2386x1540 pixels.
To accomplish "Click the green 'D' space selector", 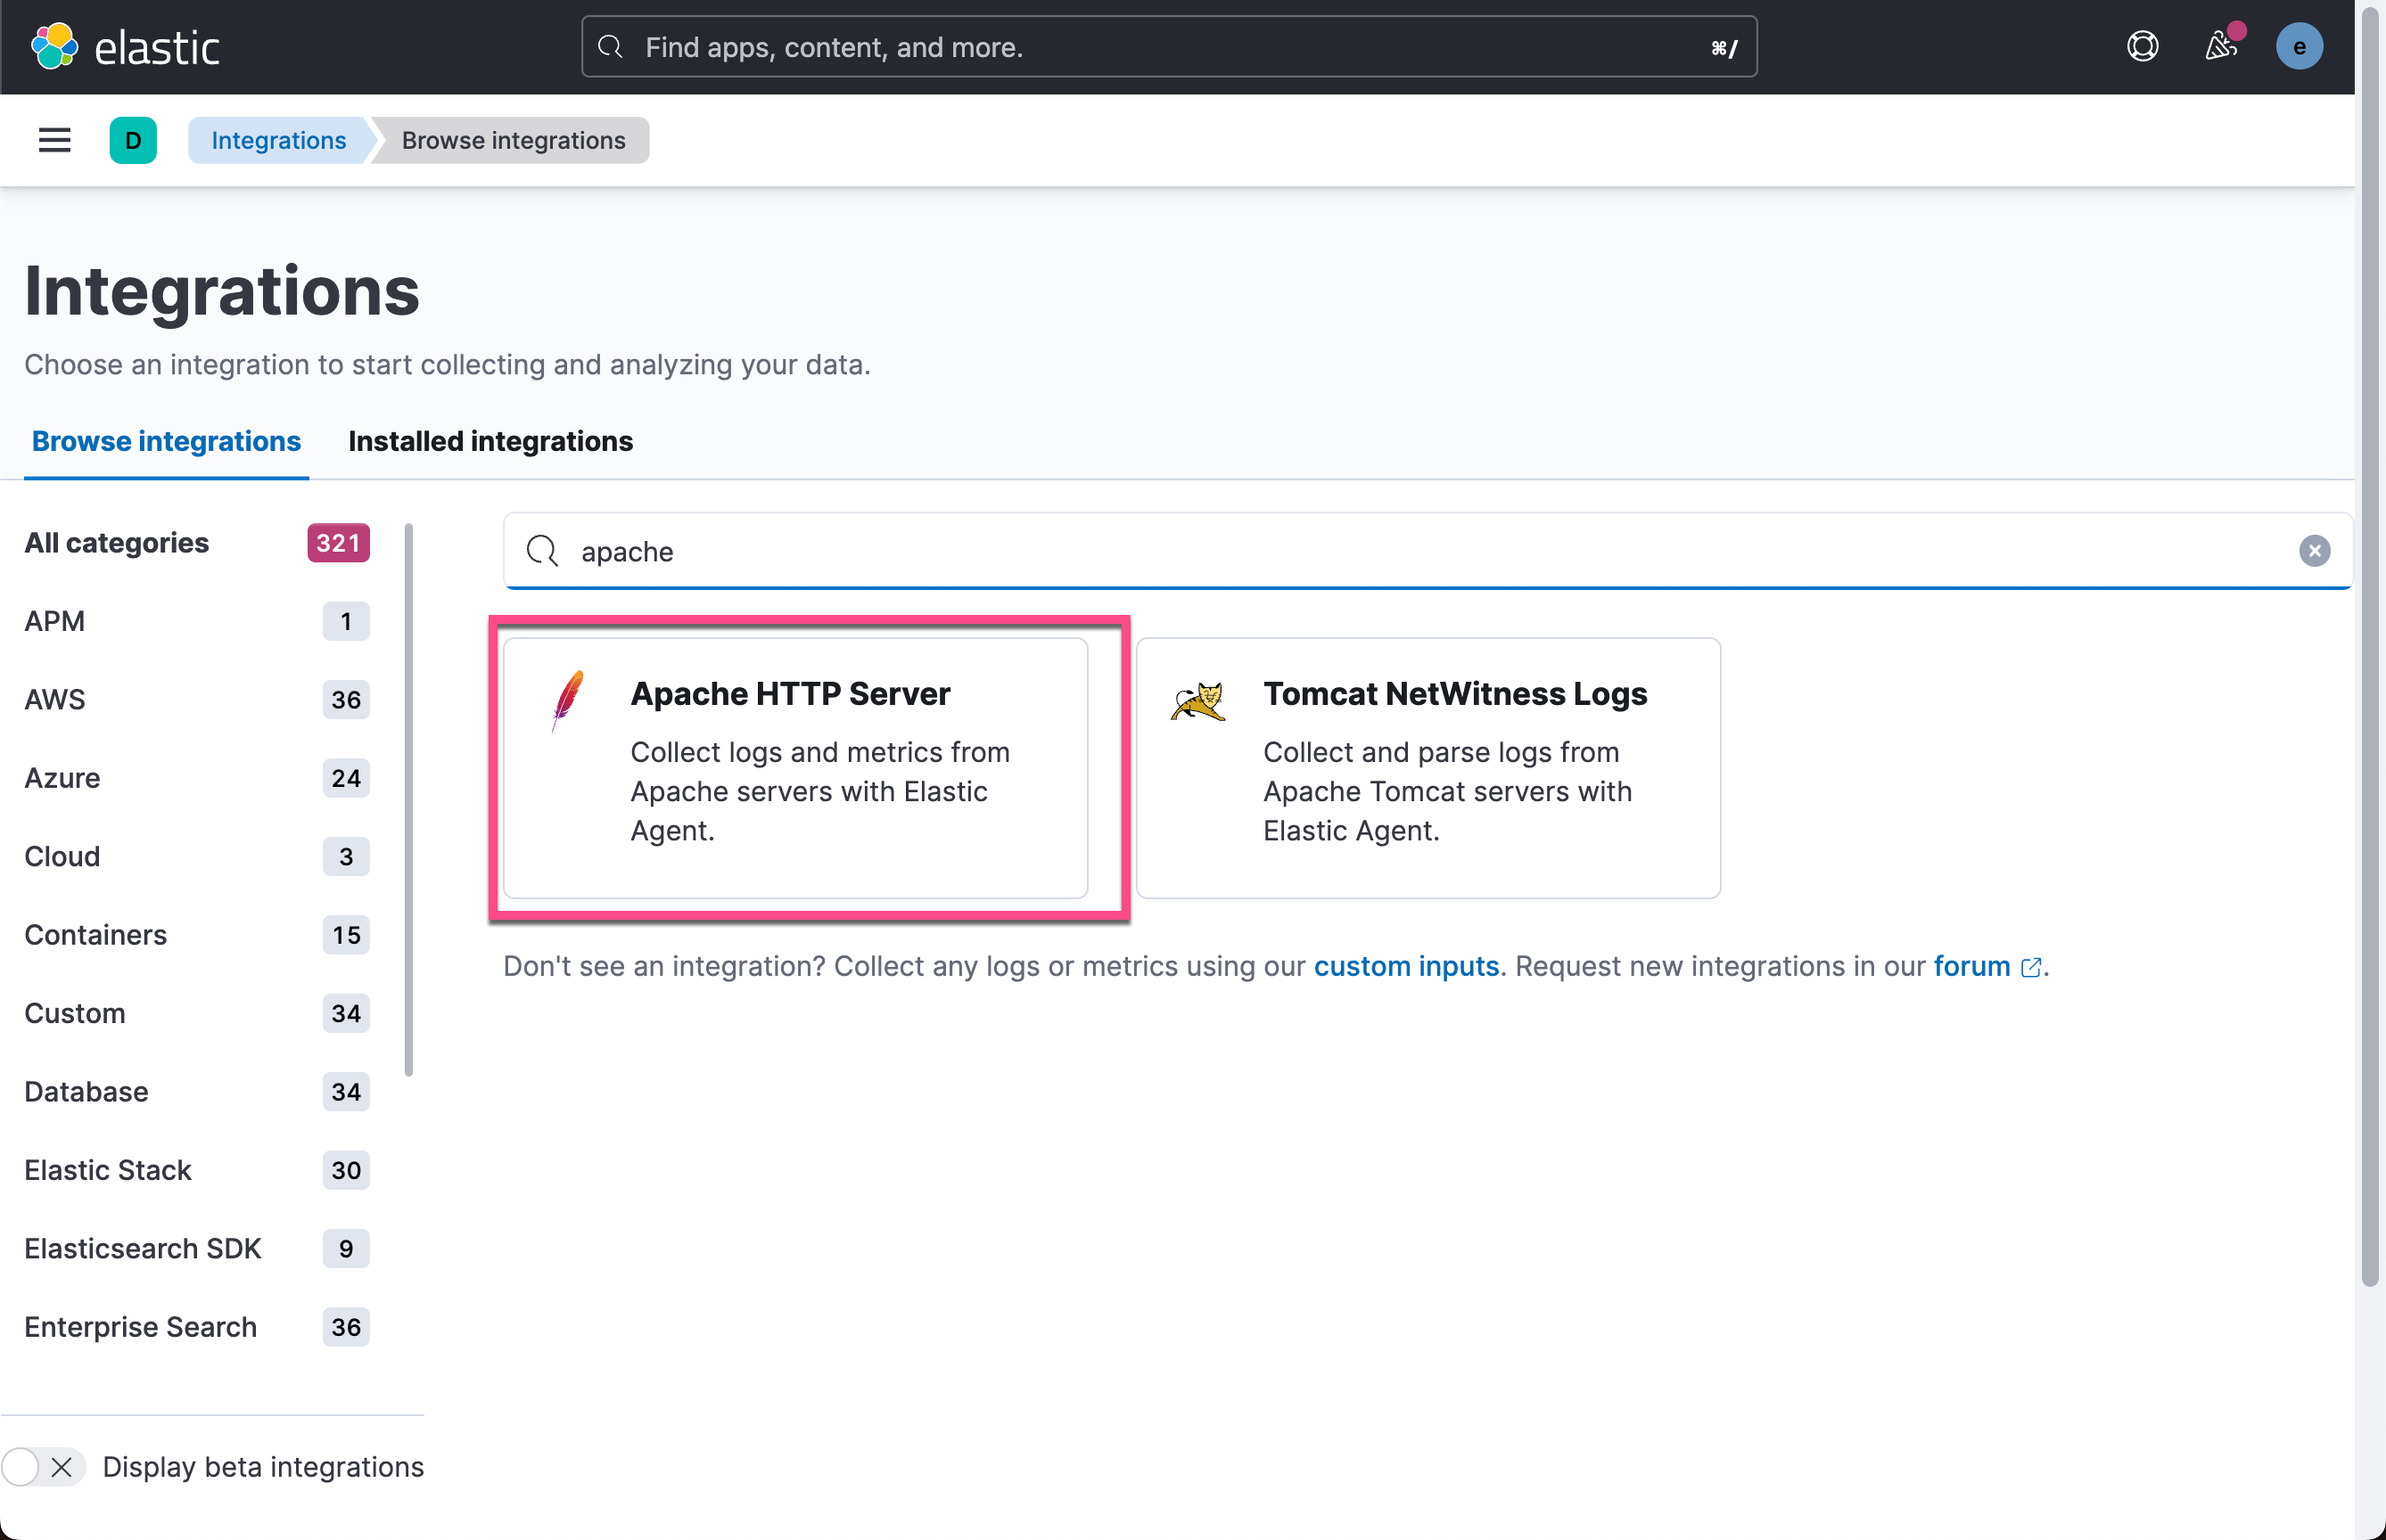I will [132, 140].
